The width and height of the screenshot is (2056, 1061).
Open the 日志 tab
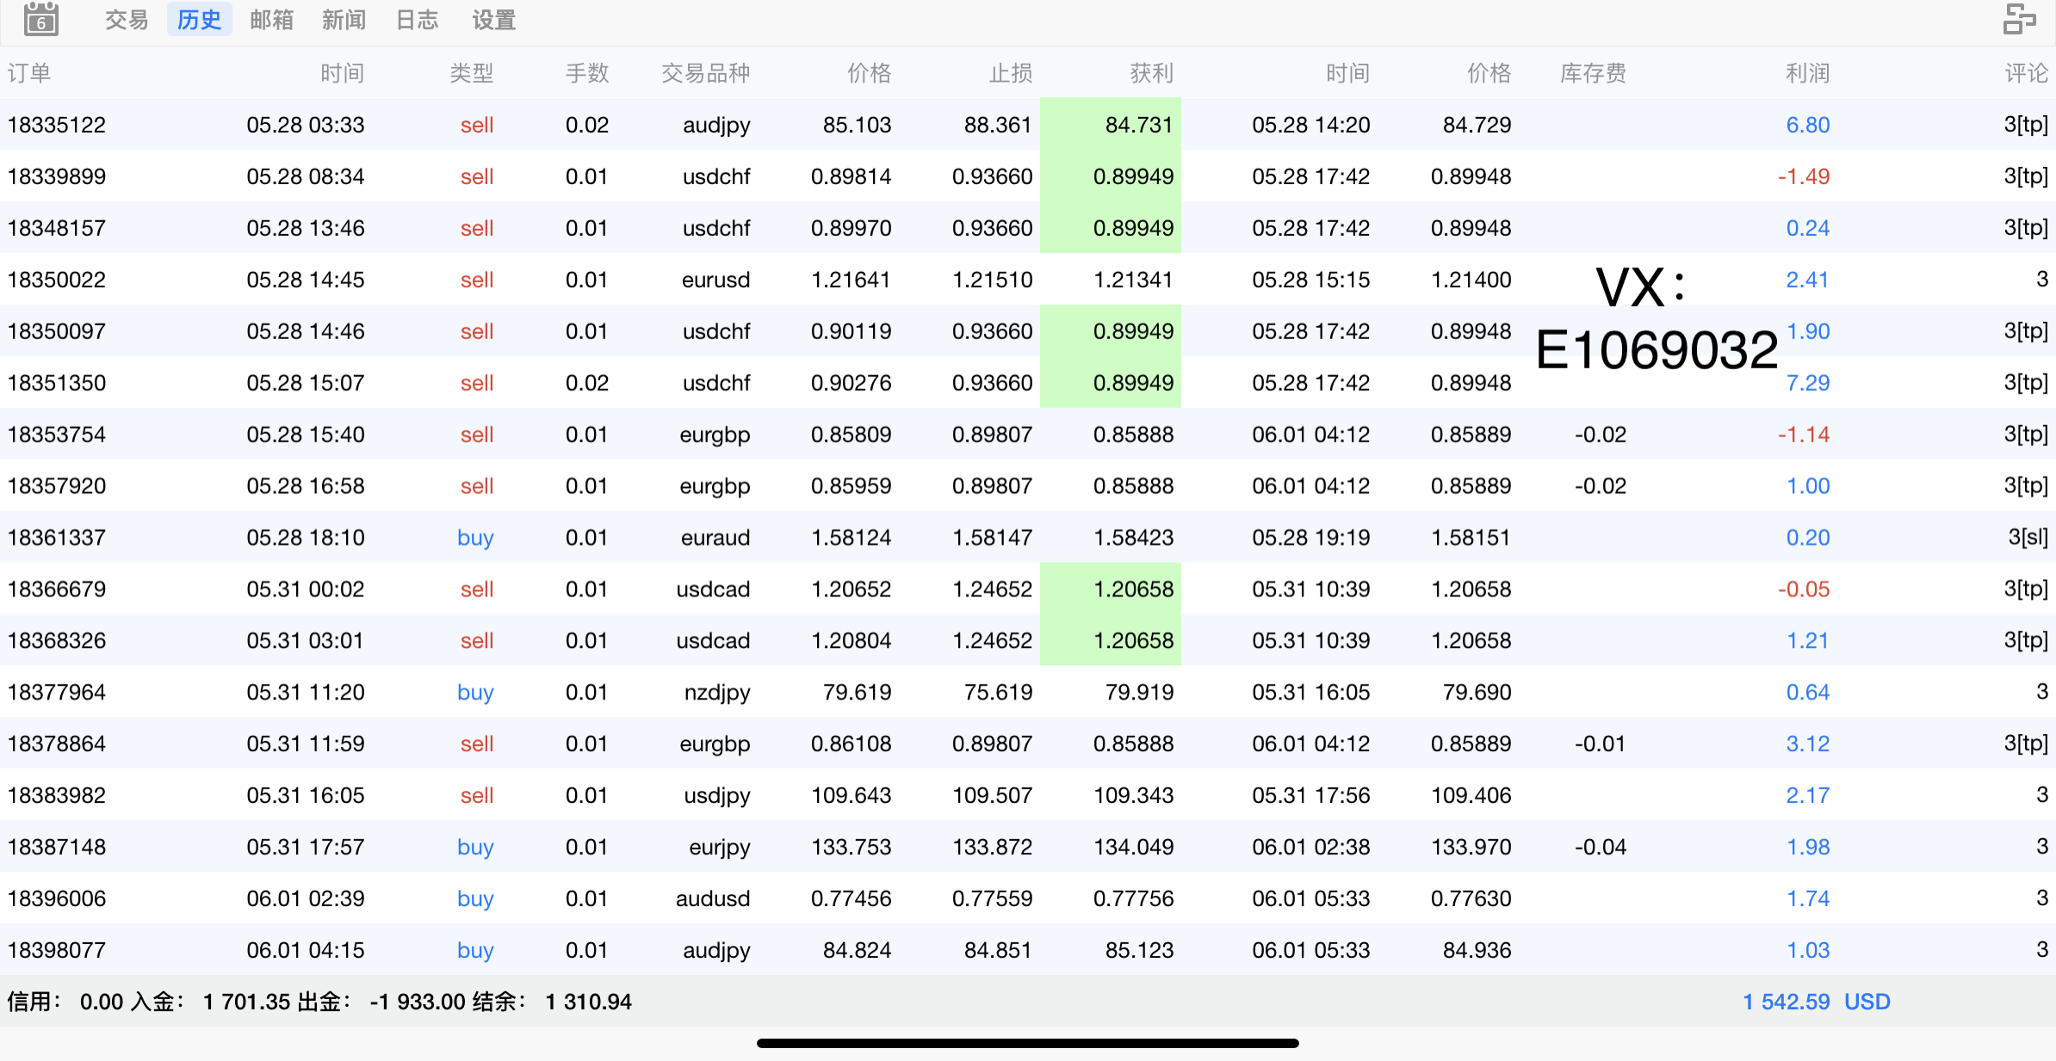click(417, 20)
